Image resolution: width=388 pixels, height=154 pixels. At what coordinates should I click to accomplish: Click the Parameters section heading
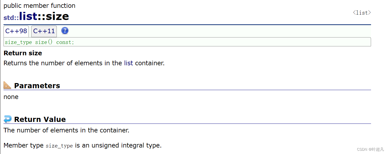click(37, 86)
